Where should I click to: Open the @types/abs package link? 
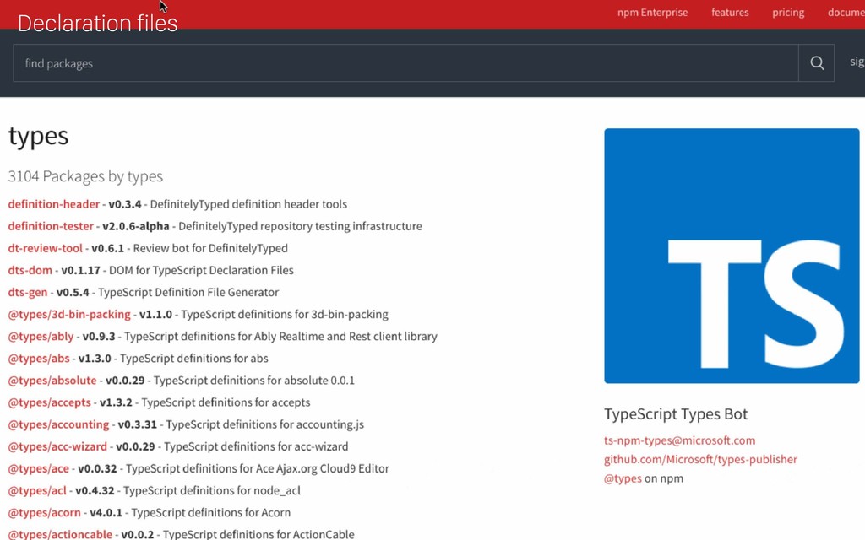(39, 358)
